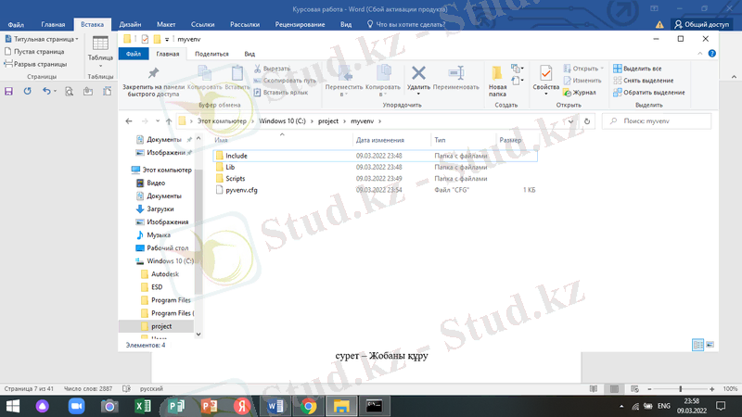Open Excel from the taskbar
Screen dimensions: 742x417
tap(143, 406)
